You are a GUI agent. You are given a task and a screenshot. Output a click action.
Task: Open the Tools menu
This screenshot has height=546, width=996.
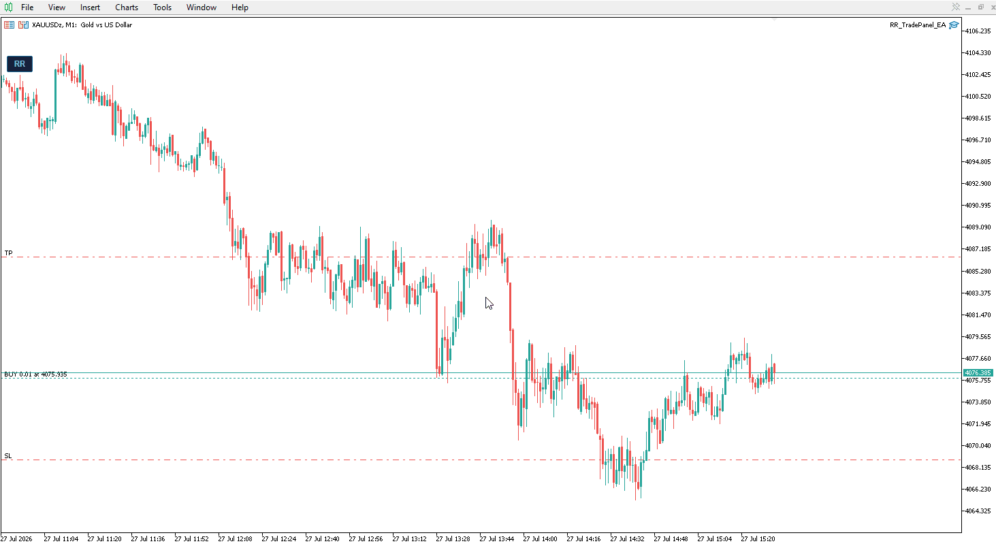[163, 7]
